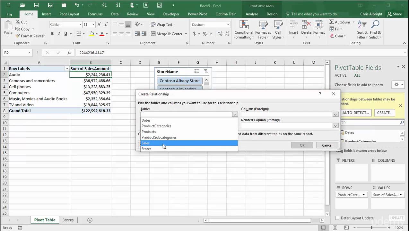
Task: Open Find & Select menu
Action: pyautogui.click(x=375, y=30)
